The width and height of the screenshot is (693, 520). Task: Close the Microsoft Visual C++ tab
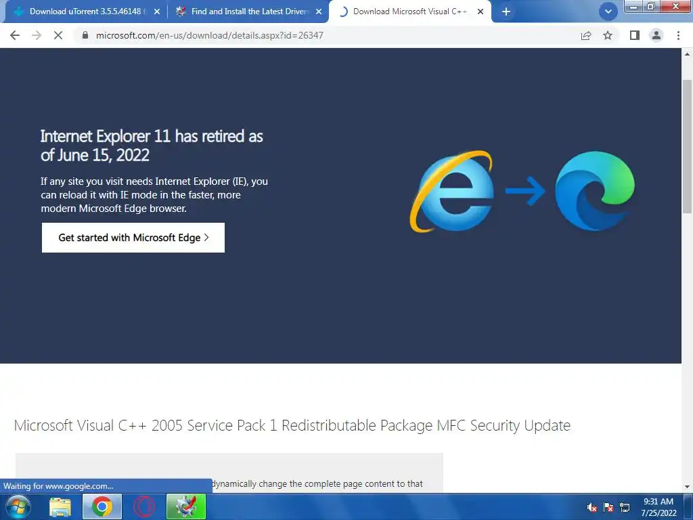pos(480,12)
